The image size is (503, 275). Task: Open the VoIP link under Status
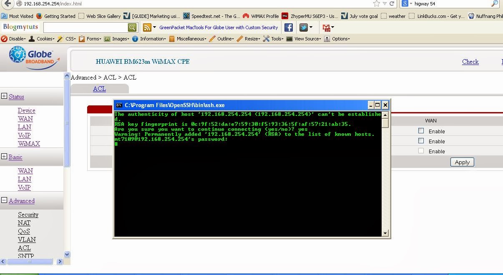coord(24,135)
